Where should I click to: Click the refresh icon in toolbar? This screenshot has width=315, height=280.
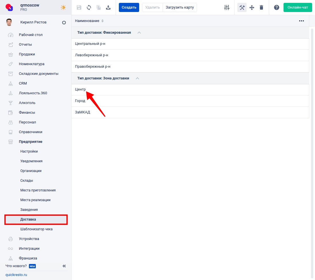click(89, 7)
